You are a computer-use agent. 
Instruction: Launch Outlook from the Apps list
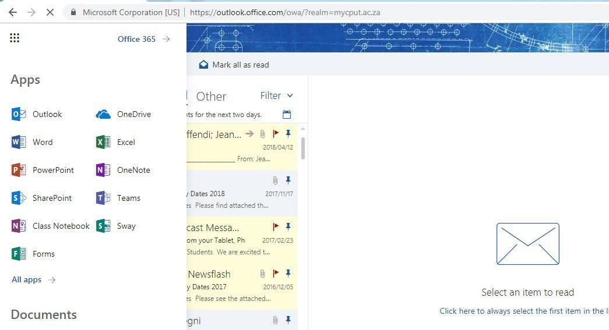[x=37, y=115]
